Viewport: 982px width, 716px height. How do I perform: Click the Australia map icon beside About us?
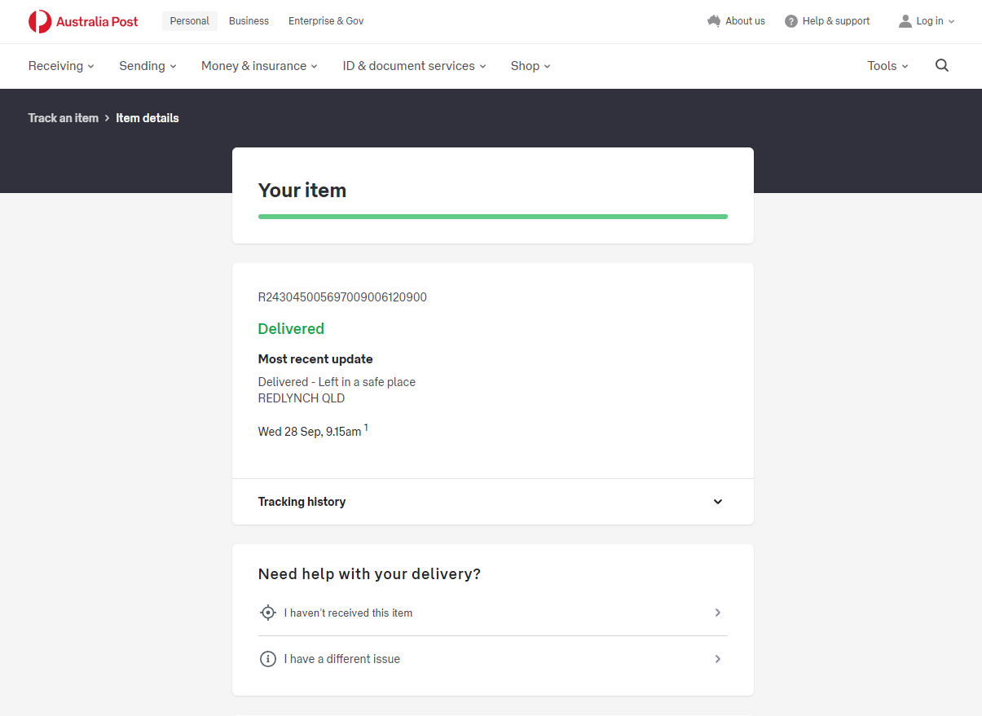click(x=714, y=21)
